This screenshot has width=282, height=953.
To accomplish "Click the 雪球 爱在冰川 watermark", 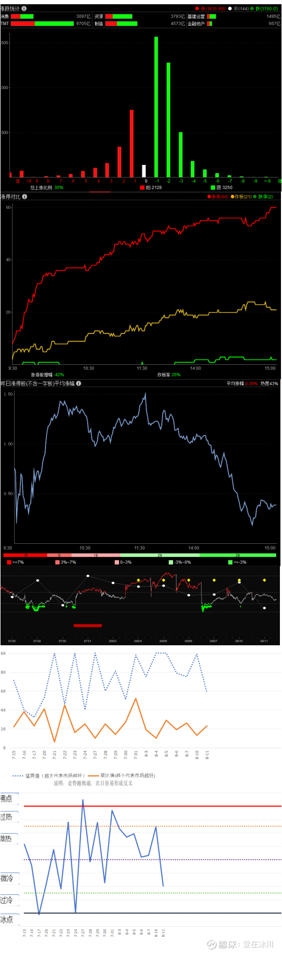I will [241, 944].
